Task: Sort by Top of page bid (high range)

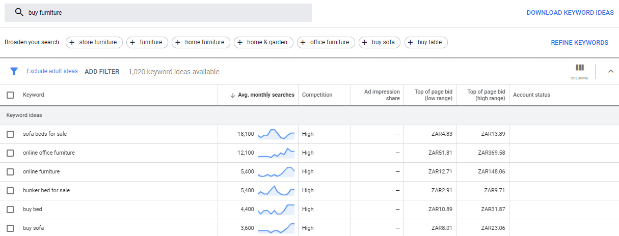Action: [486, 95]
